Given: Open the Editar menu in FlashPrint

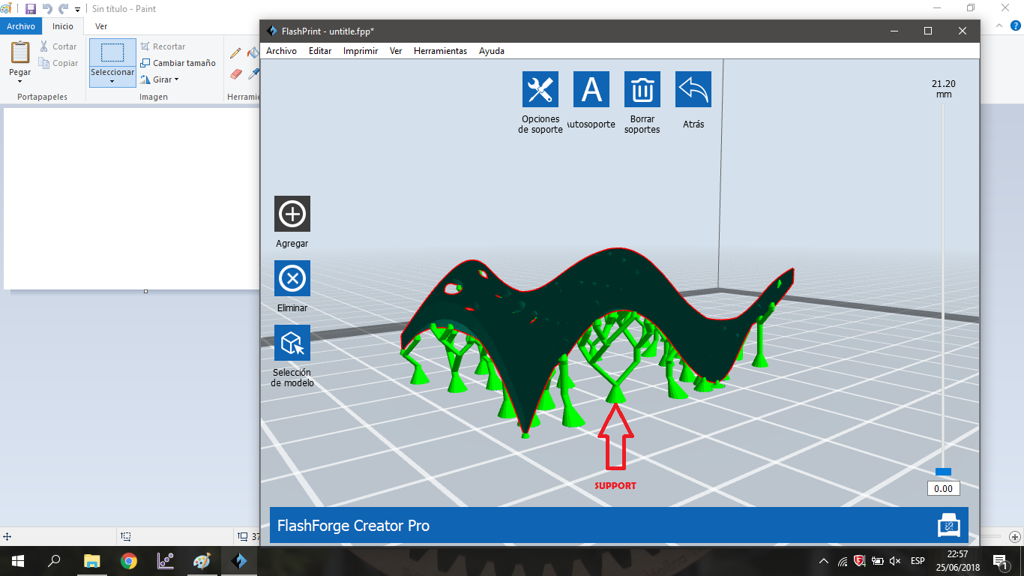Looking at the screenshot, I should click(x=320, y=51).
